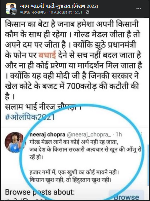The height and width of the screenshot is (201, 150).
Task: Open the #ओलंपिक2021 hashtag
Action: click(30, 117)
